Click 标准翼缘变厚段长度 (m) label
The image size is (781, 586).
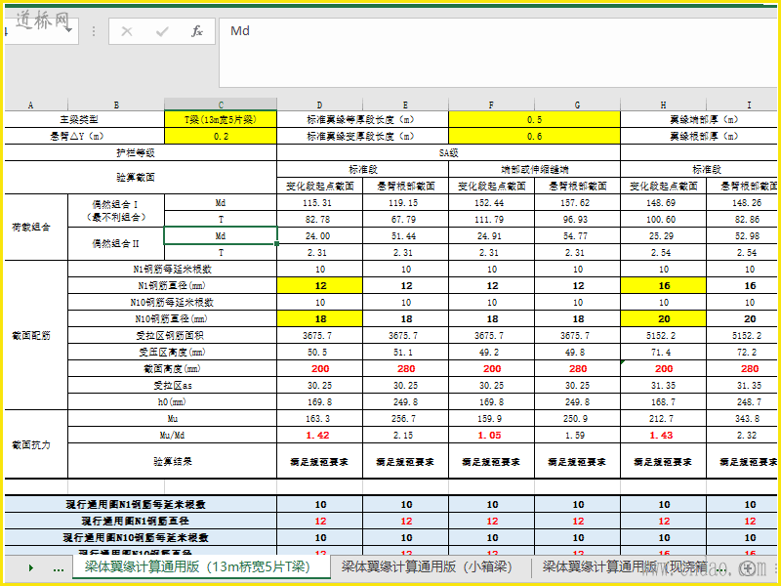tap(362, 136)
